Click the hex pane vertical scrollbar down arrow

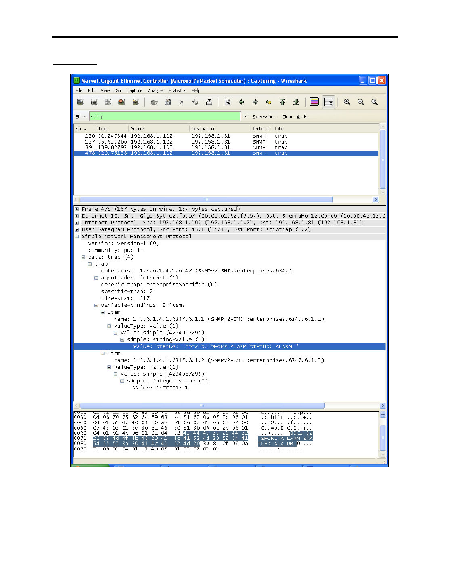[383, 455]
